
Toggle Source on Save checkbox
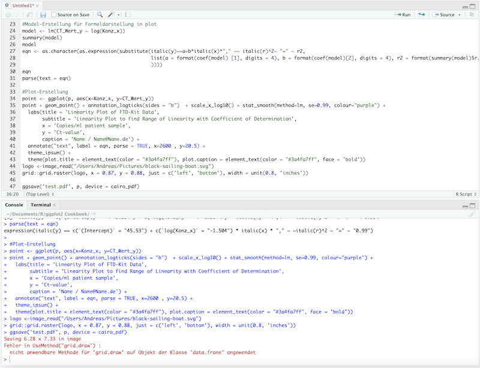pos(55,14)
